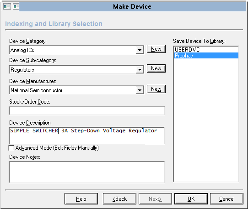The width and height of the screenshot is (248, 209).
Task: Confirm dialog with OK button
Action: [191, 199]
